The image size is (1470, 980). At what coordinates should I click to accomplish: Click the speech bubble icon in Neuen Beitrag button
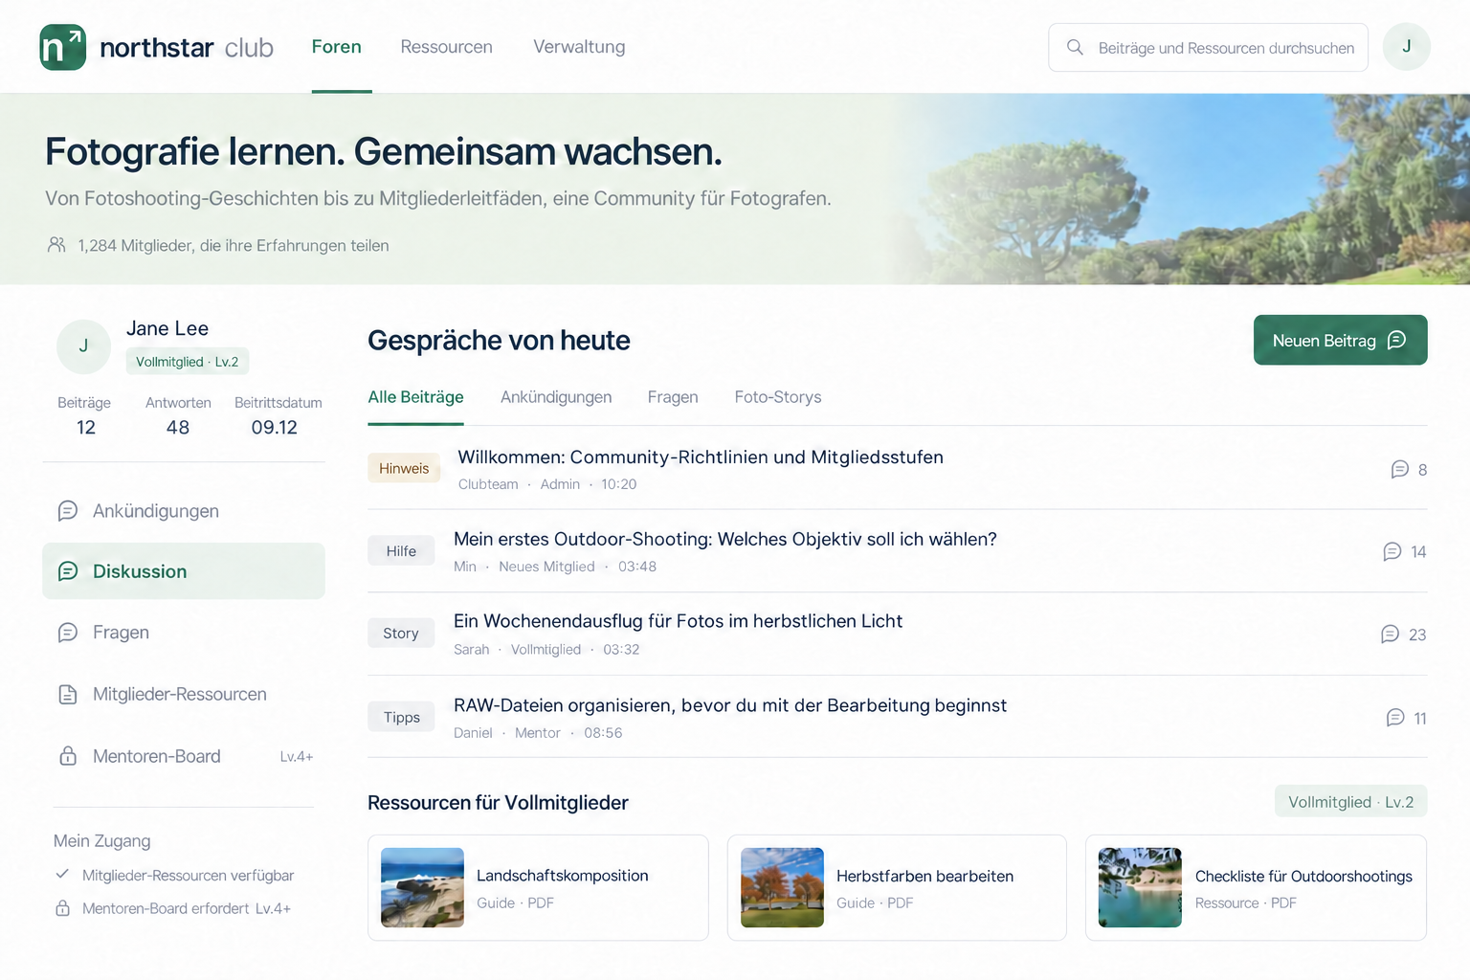tap(1397, 340)
